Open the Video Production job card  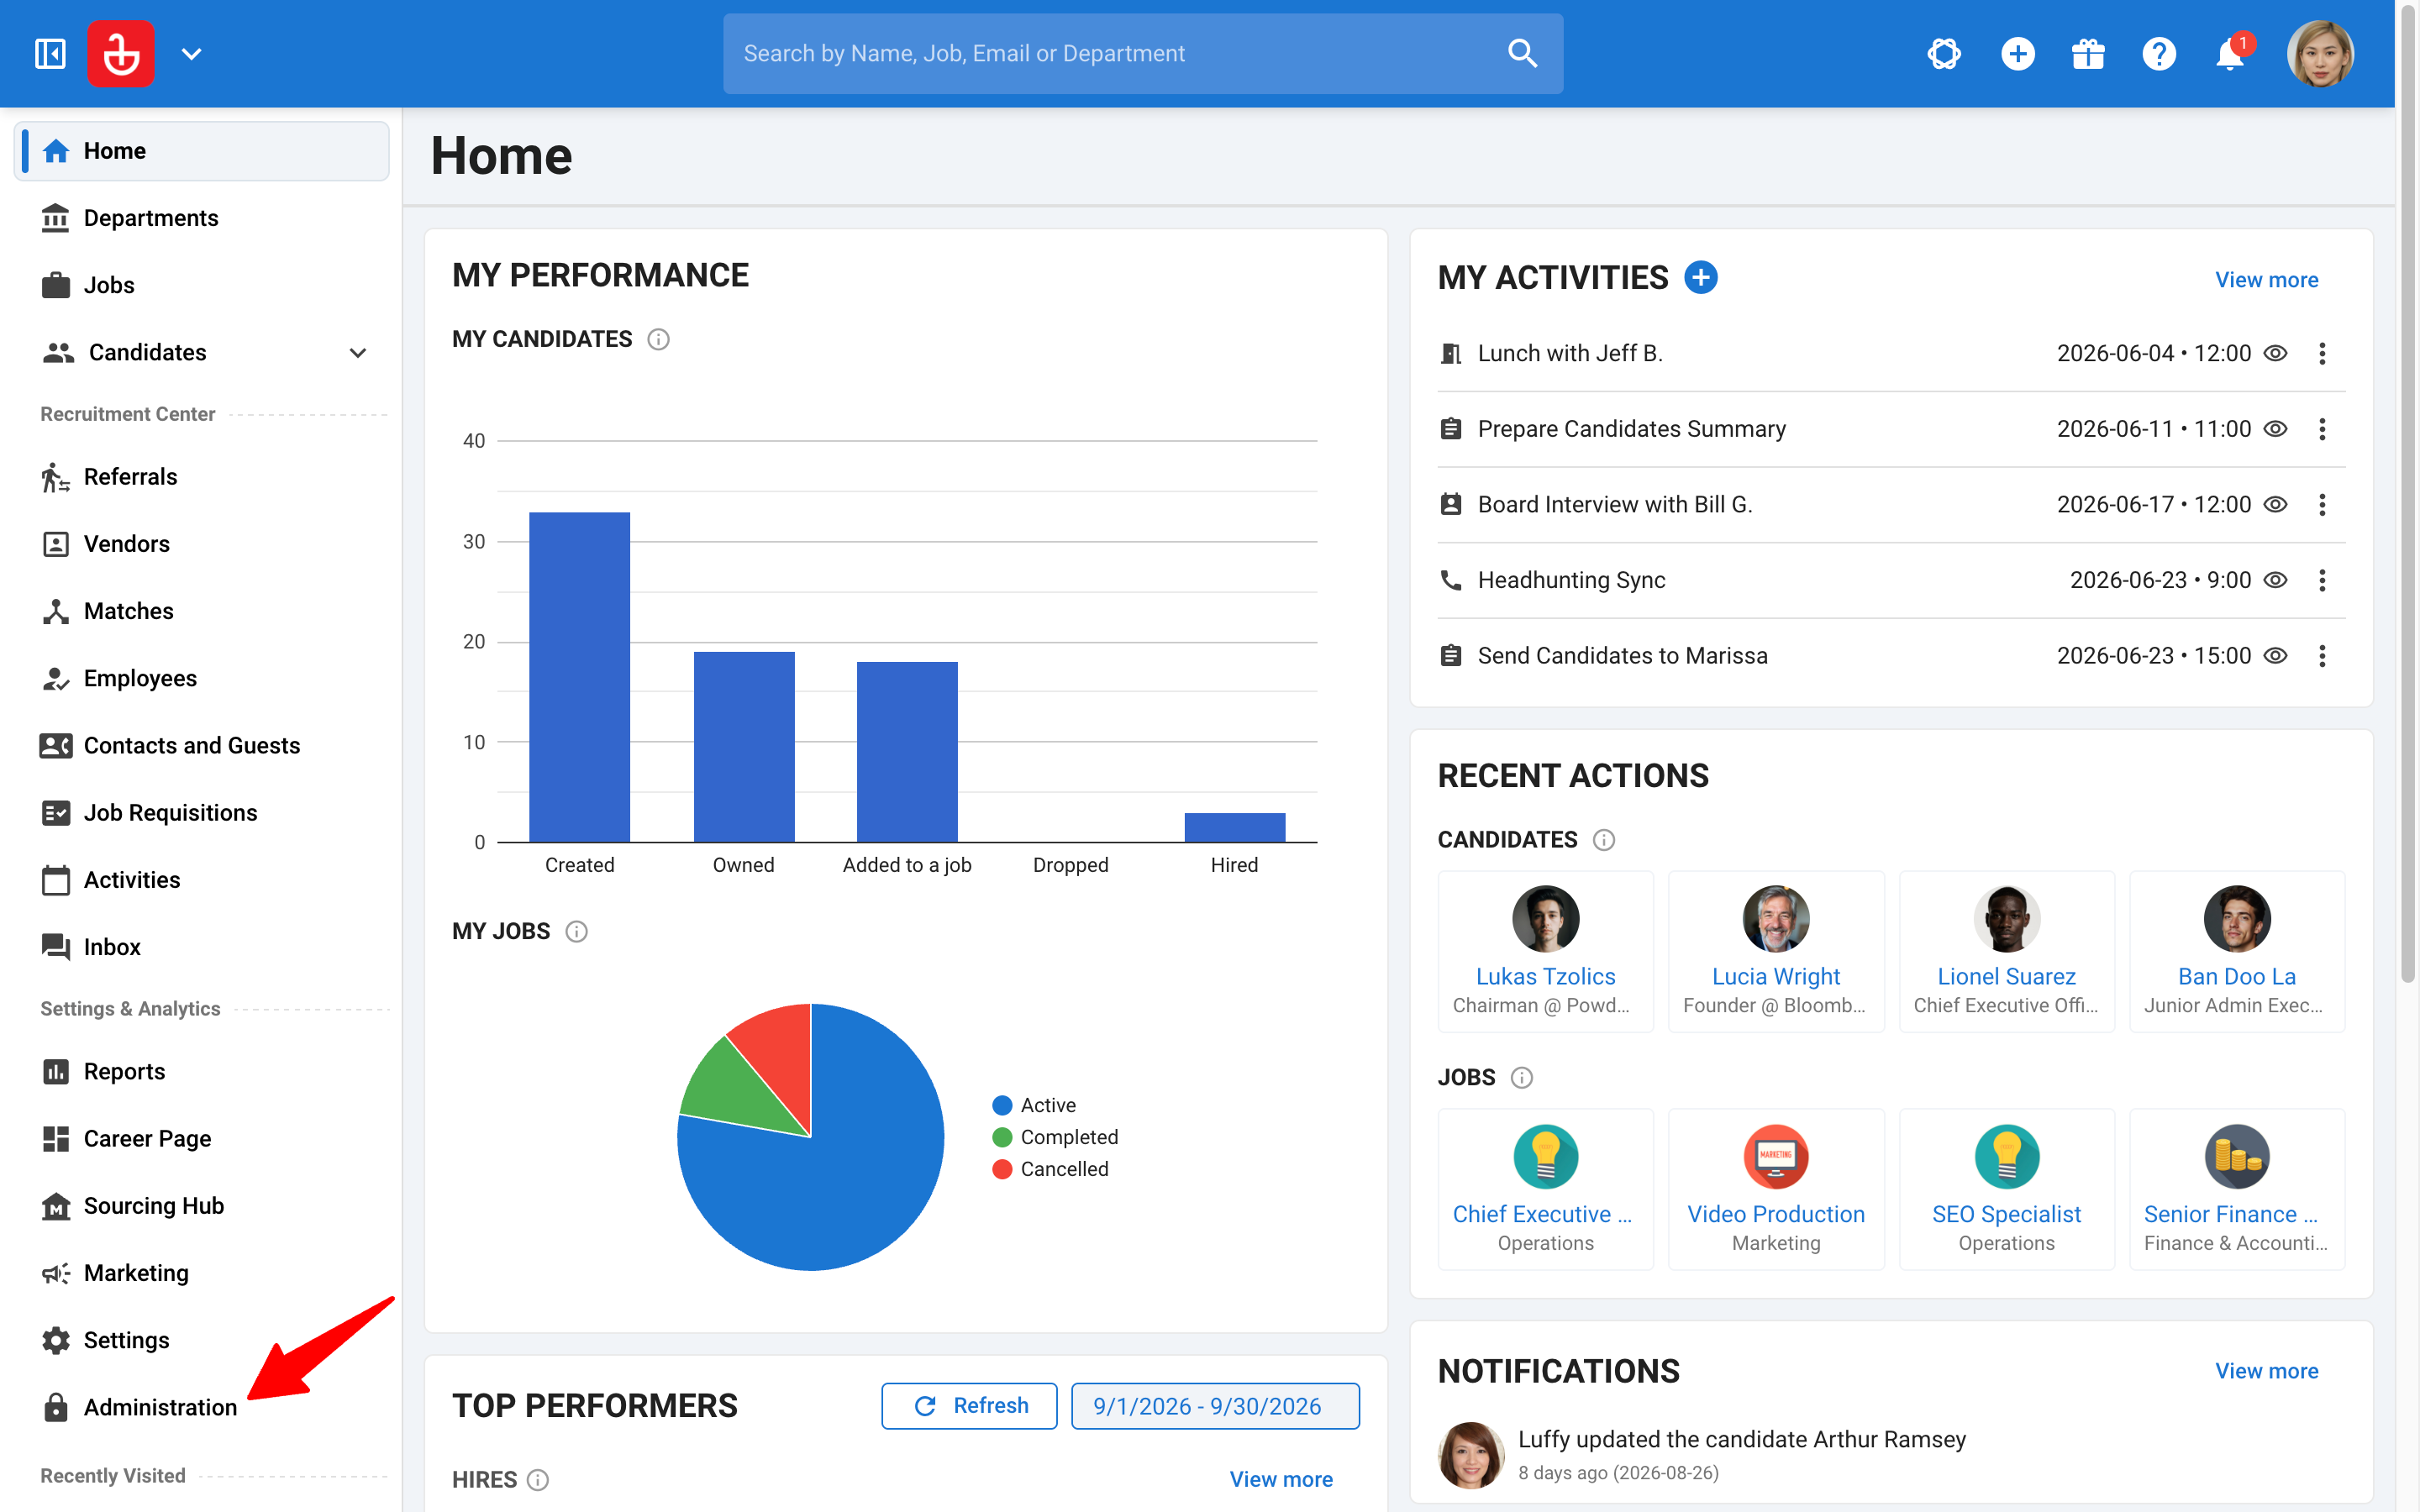1776,1189
